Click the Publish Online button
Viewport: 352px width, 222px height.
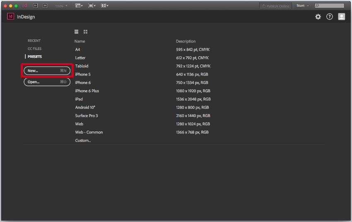click(275, 6)
